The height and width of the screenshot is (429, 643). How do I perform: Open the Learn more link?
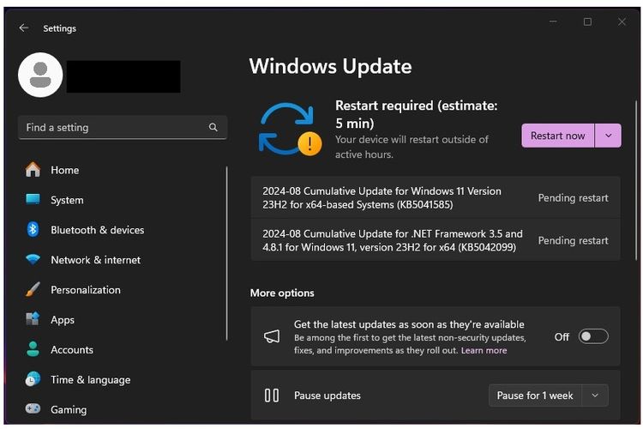click(484, 350)
